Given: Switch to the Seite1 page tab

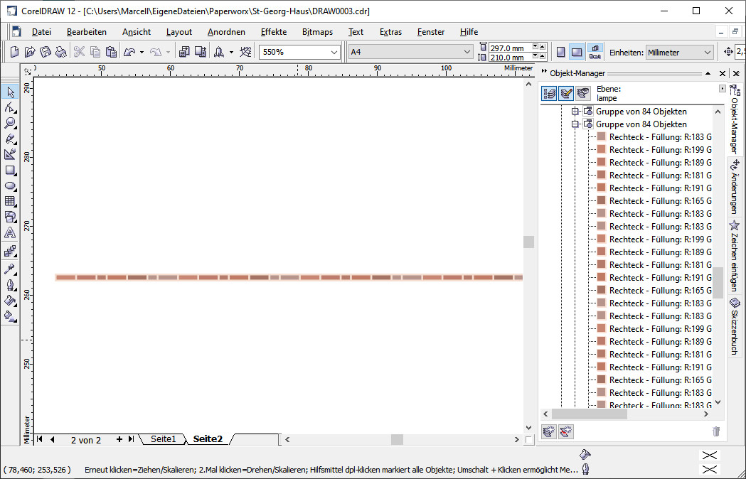Looking at the screenshot, I should tap(163, 439).
